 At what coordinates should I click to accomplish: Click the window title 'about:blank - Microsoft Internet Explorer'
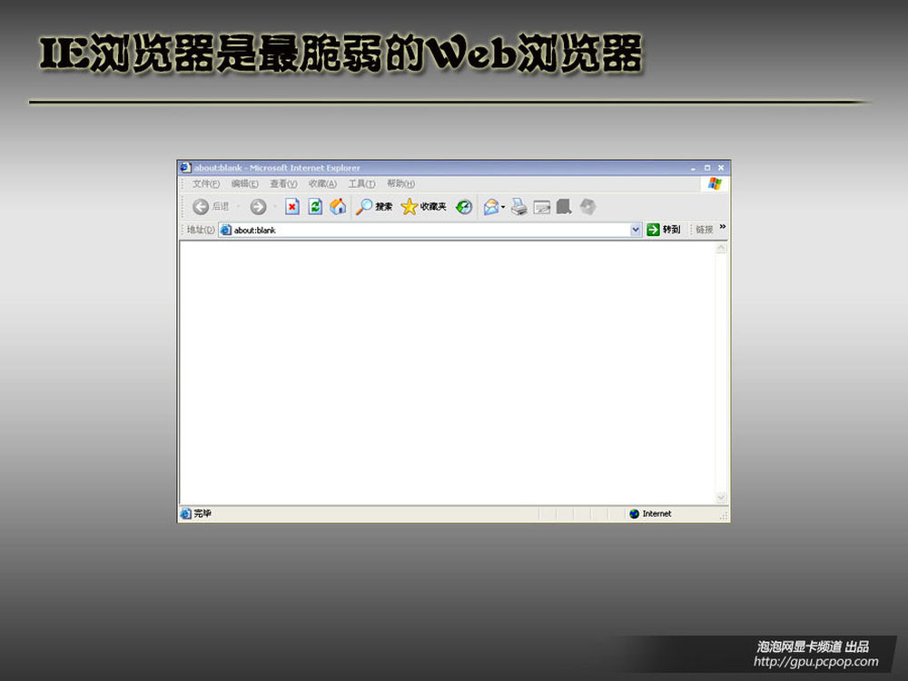pyautogui.click(x=277, y=168)
